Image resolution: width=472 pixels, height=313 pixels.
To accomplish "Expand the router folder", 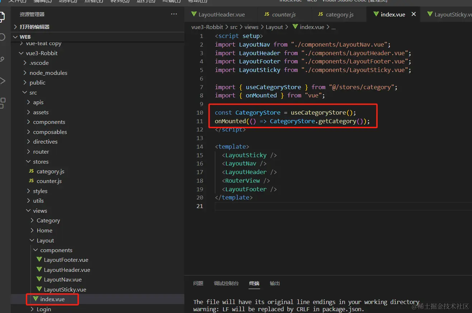I will point(28,151).
